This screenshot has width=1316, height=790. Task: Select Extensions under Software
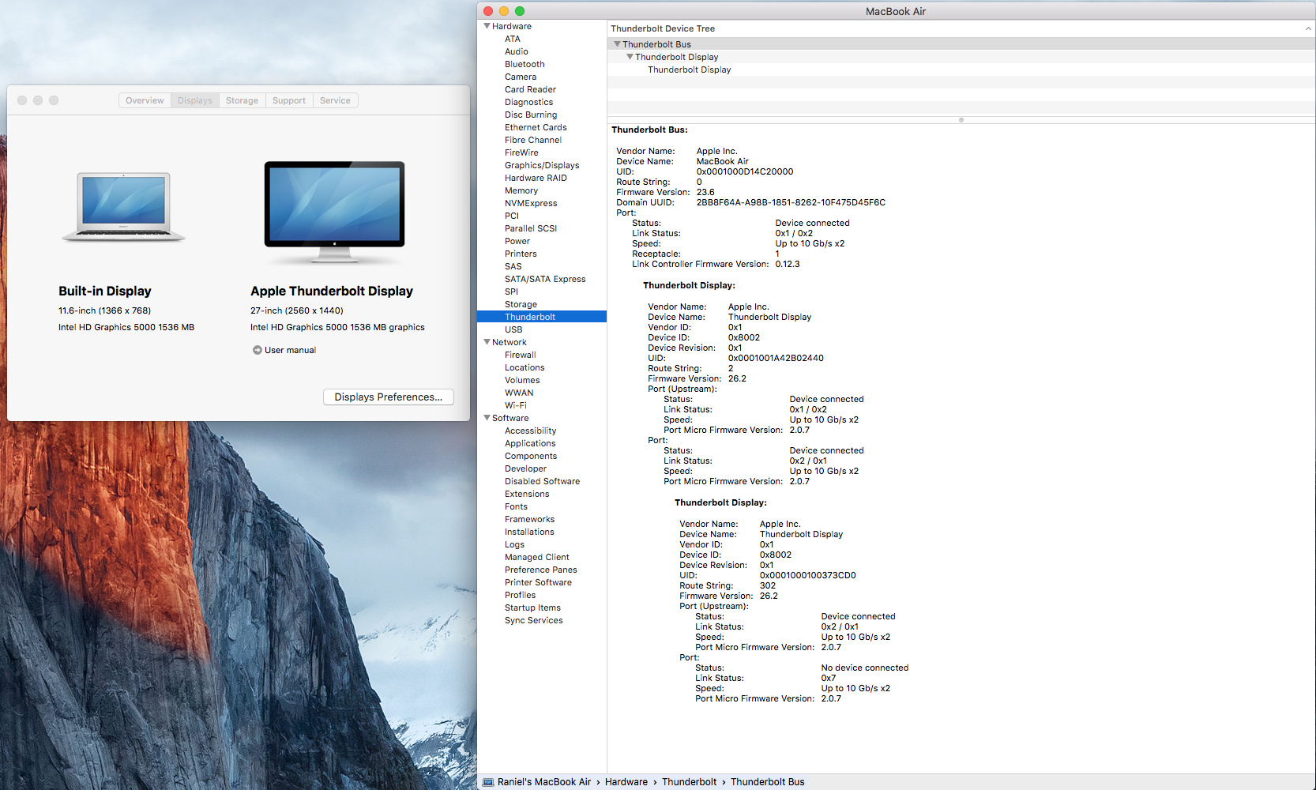527,494
